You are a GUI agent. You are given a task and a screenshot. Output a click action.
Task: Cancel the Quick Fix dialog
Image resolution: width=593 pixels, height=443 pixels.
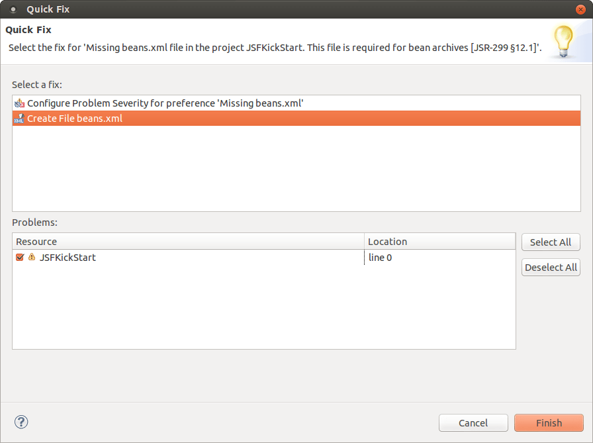[473, 422]
